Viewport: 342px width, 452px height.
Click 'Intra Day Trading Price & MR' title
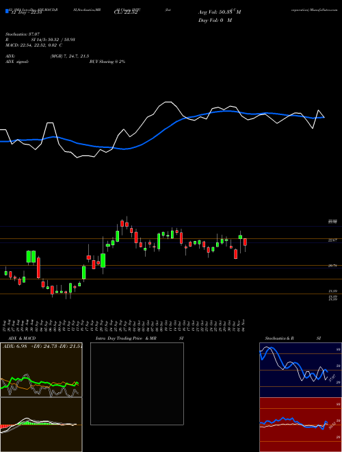(126, 338)
